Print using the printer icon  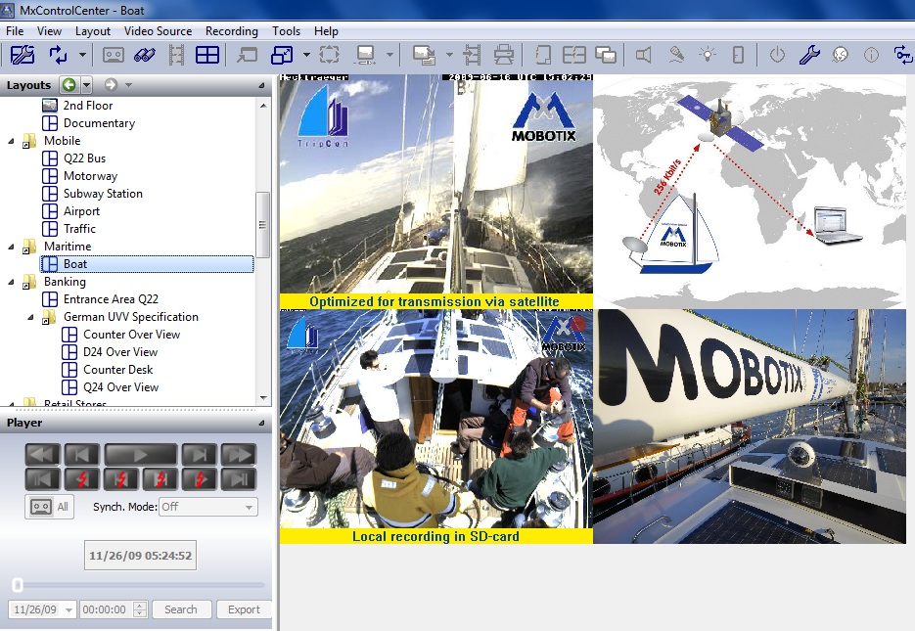point(504,56)
